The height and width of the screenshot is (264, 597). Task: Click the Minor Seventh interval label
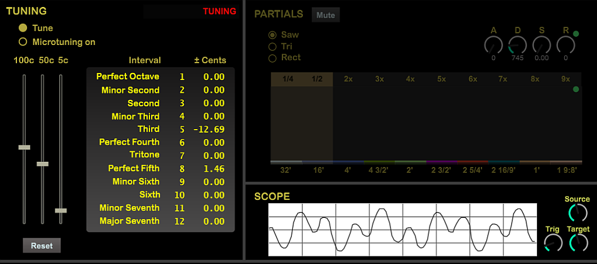coord(130,207)
